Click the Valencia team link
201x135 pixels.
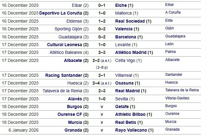tap(124, 29)
